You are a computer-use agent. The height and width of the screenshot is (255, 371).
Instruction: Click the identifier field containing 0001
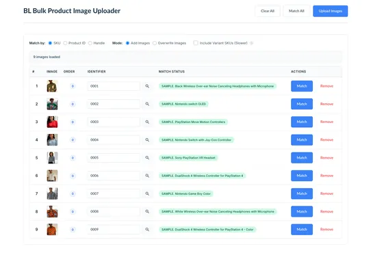[114, 86]
